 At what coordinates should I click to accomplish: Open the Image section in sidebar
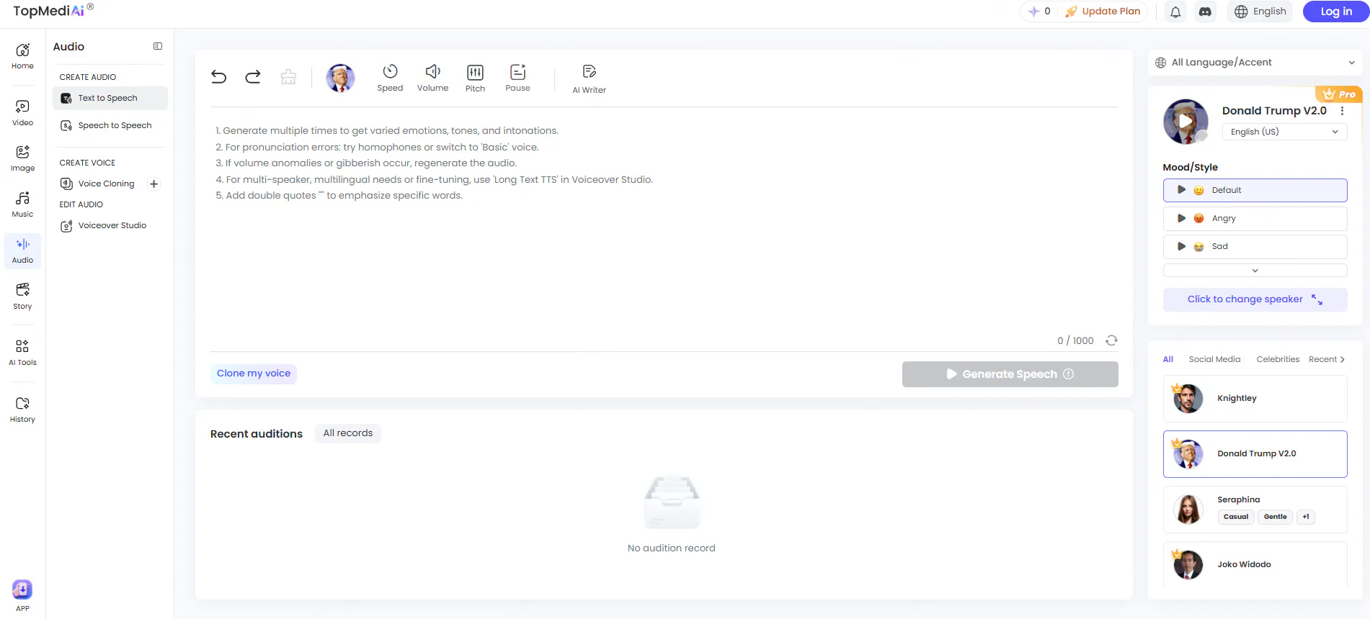[x=22, y=158]
